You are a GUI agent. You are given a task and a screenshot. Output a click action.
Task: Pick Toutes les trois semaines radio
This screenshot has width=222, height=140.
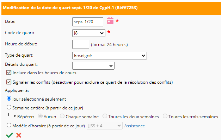point(165,116)
